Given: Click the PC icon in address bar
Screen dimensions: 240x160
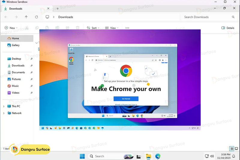Looking at the screenshot, I should pos(47,17).
